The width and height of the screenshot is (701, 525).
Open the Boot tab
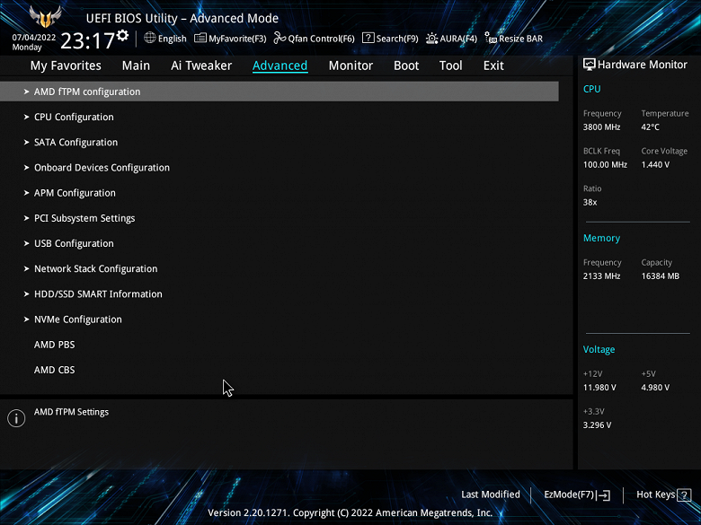406,66
